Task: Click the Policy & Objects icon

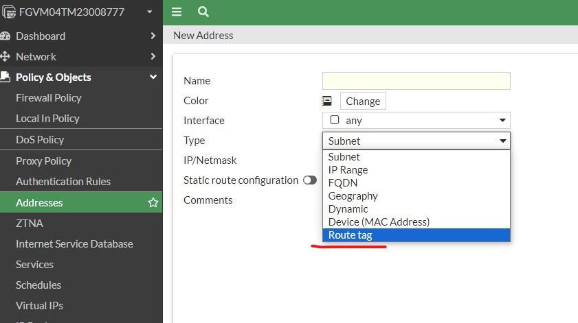Action: 5,77
